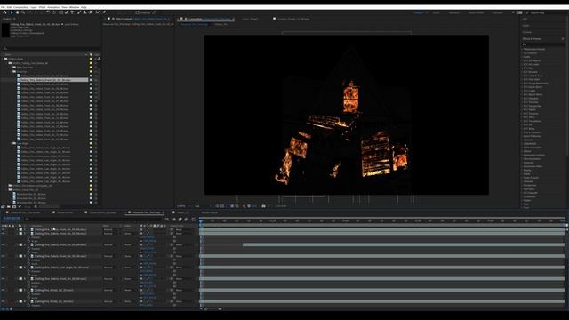Screen dimensions: 569x320
Task: Open the Effect menu
Action: tap(42, 7)
